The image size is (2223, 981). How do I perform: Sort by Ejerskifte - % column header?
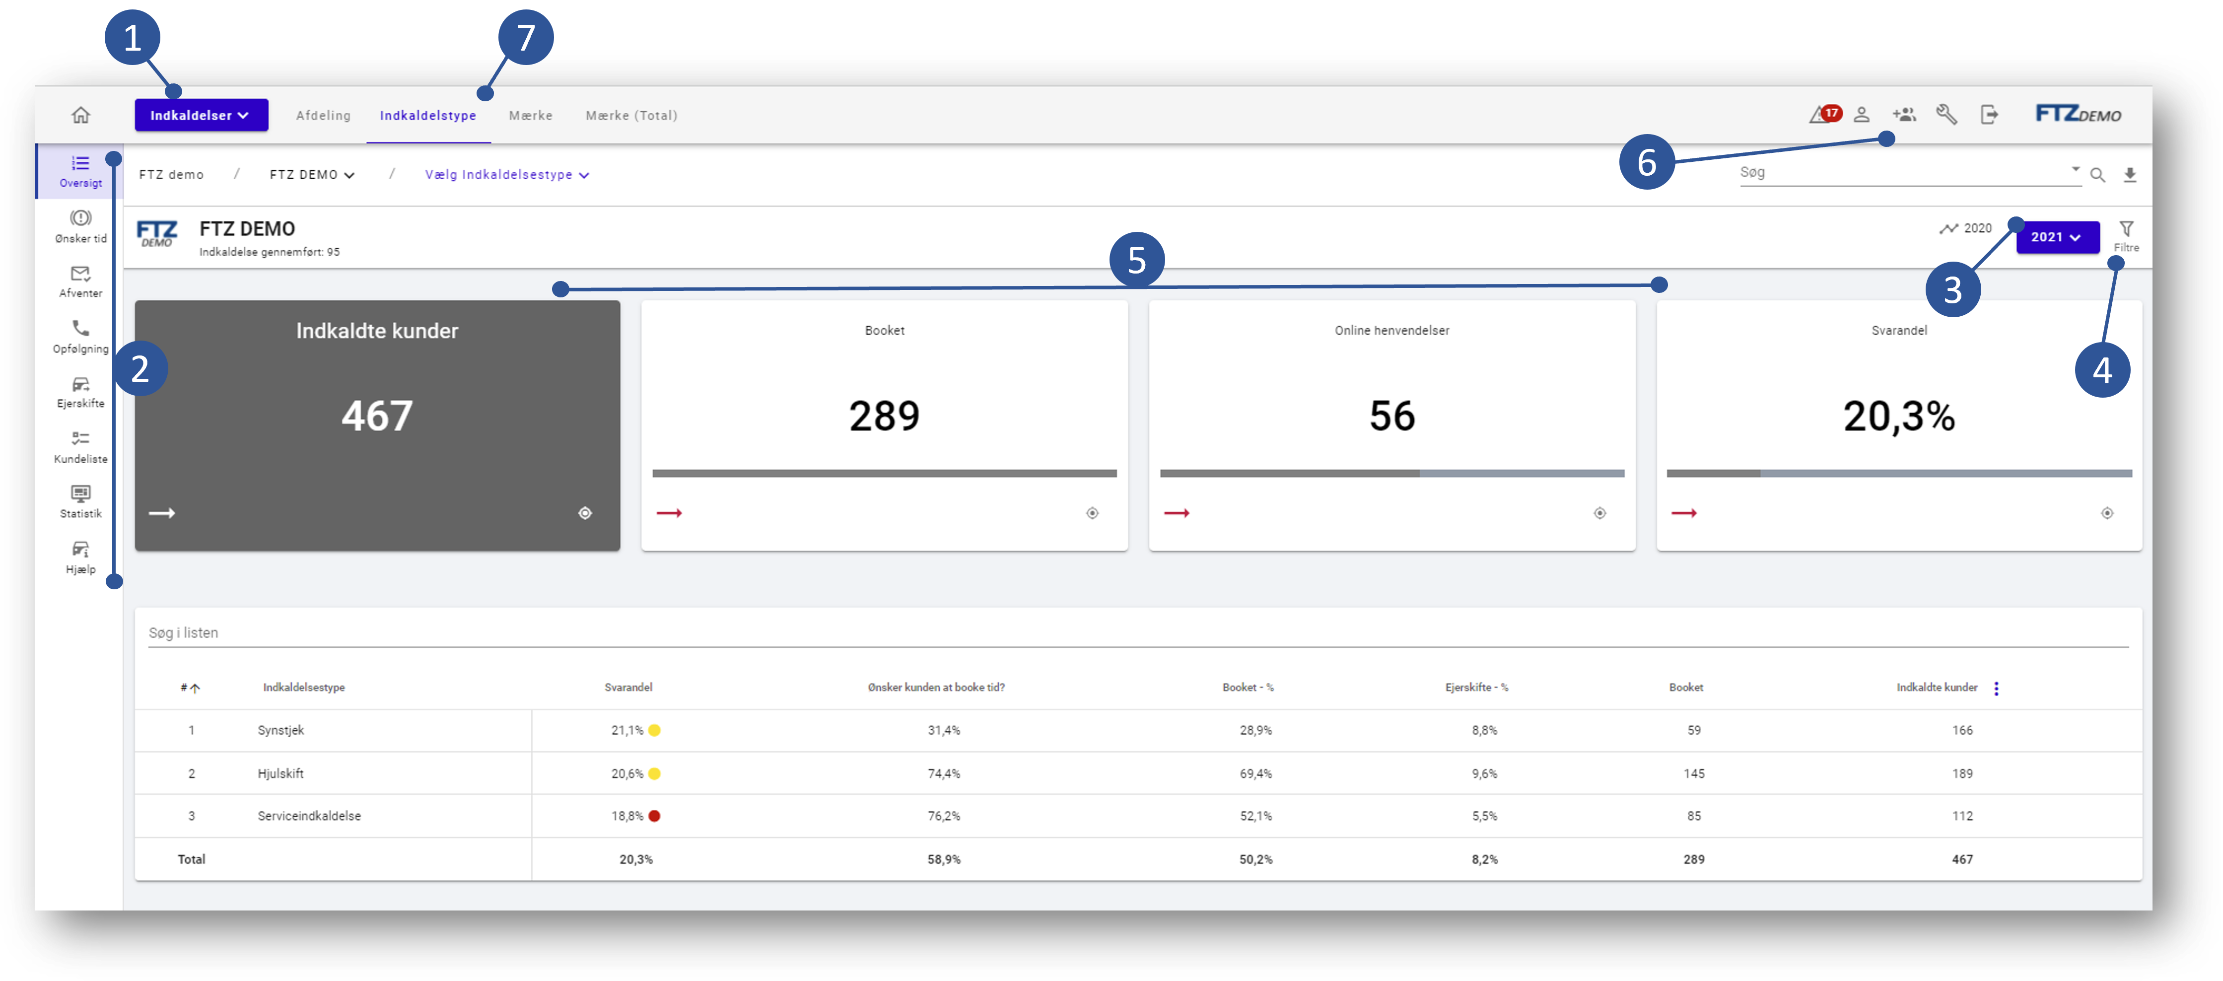pos(1476,688)
